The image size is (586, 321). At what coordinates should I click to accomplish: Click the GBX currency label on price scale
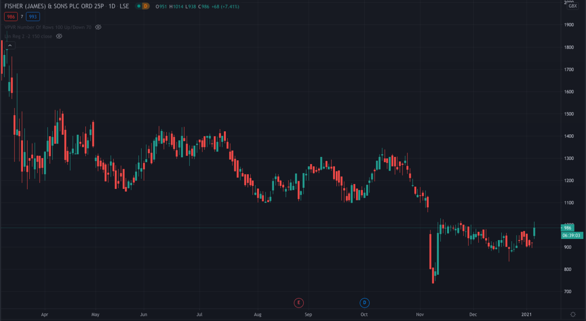pos(572,5)
